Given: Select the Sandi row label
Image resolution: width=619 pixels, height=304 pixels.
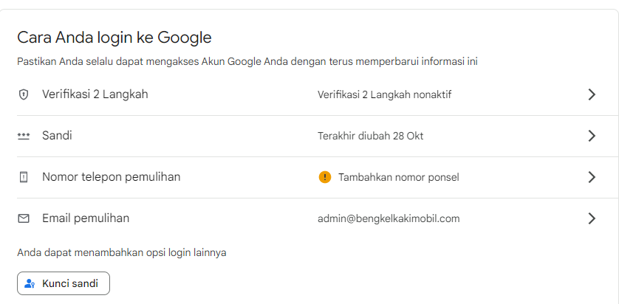Looking at the screenshot, I should pyautogui.click(x=57, y=136).
